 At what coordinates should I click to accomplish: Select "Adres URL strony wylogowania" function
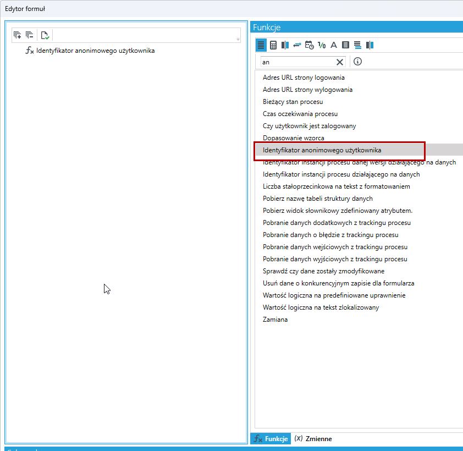click(x=307, y=90)
